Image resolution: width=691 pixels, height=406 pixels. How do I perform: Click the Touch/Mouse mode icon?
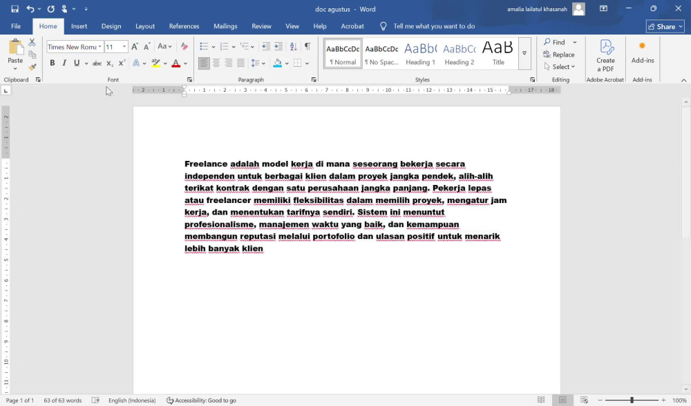click(64, 9)
